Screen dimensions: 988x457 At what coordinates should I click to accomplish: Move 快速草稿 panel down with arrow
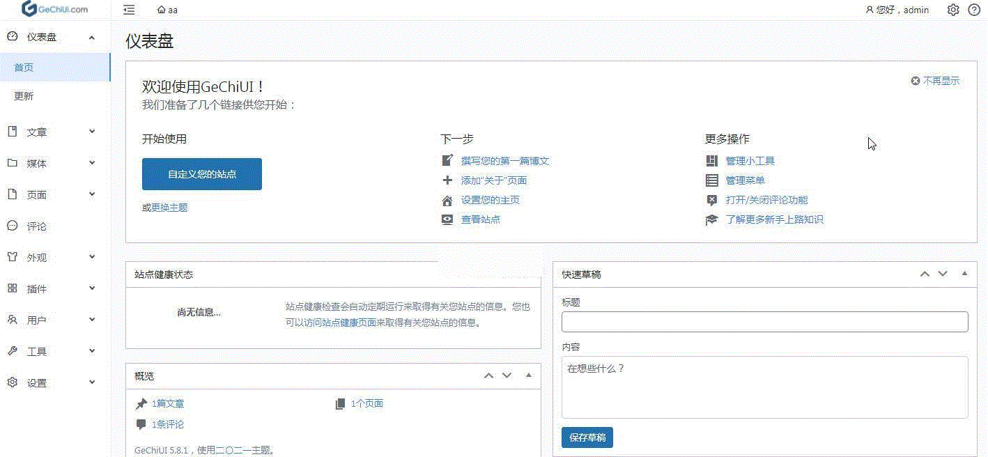(x=943, y=274)
